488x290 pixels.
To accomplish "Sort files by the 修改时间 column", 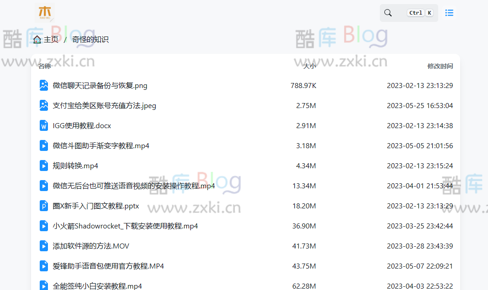I will click(440, 66).
